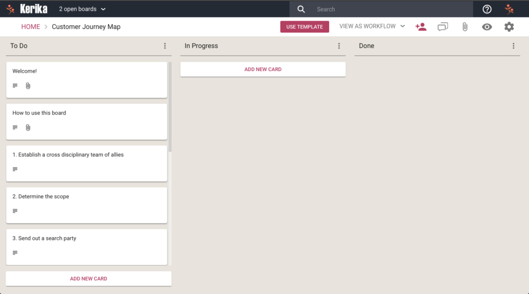Screen dimensions: 529x294
Task: Open To Do column options menu
Action: click(x=165, y=46)
